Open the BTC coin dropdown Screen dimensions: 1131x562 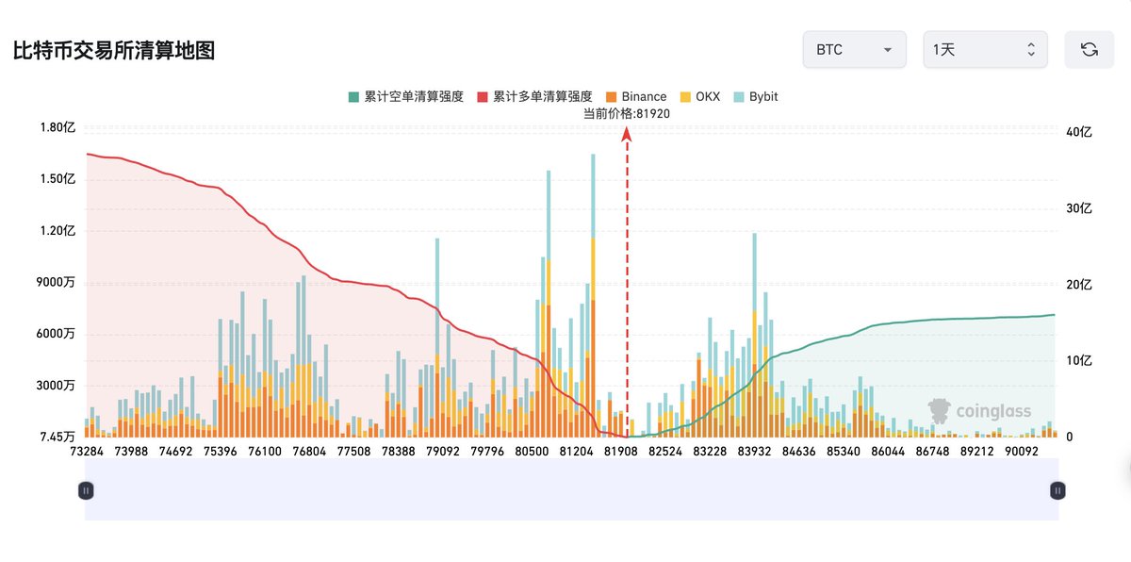coord(855,50)
